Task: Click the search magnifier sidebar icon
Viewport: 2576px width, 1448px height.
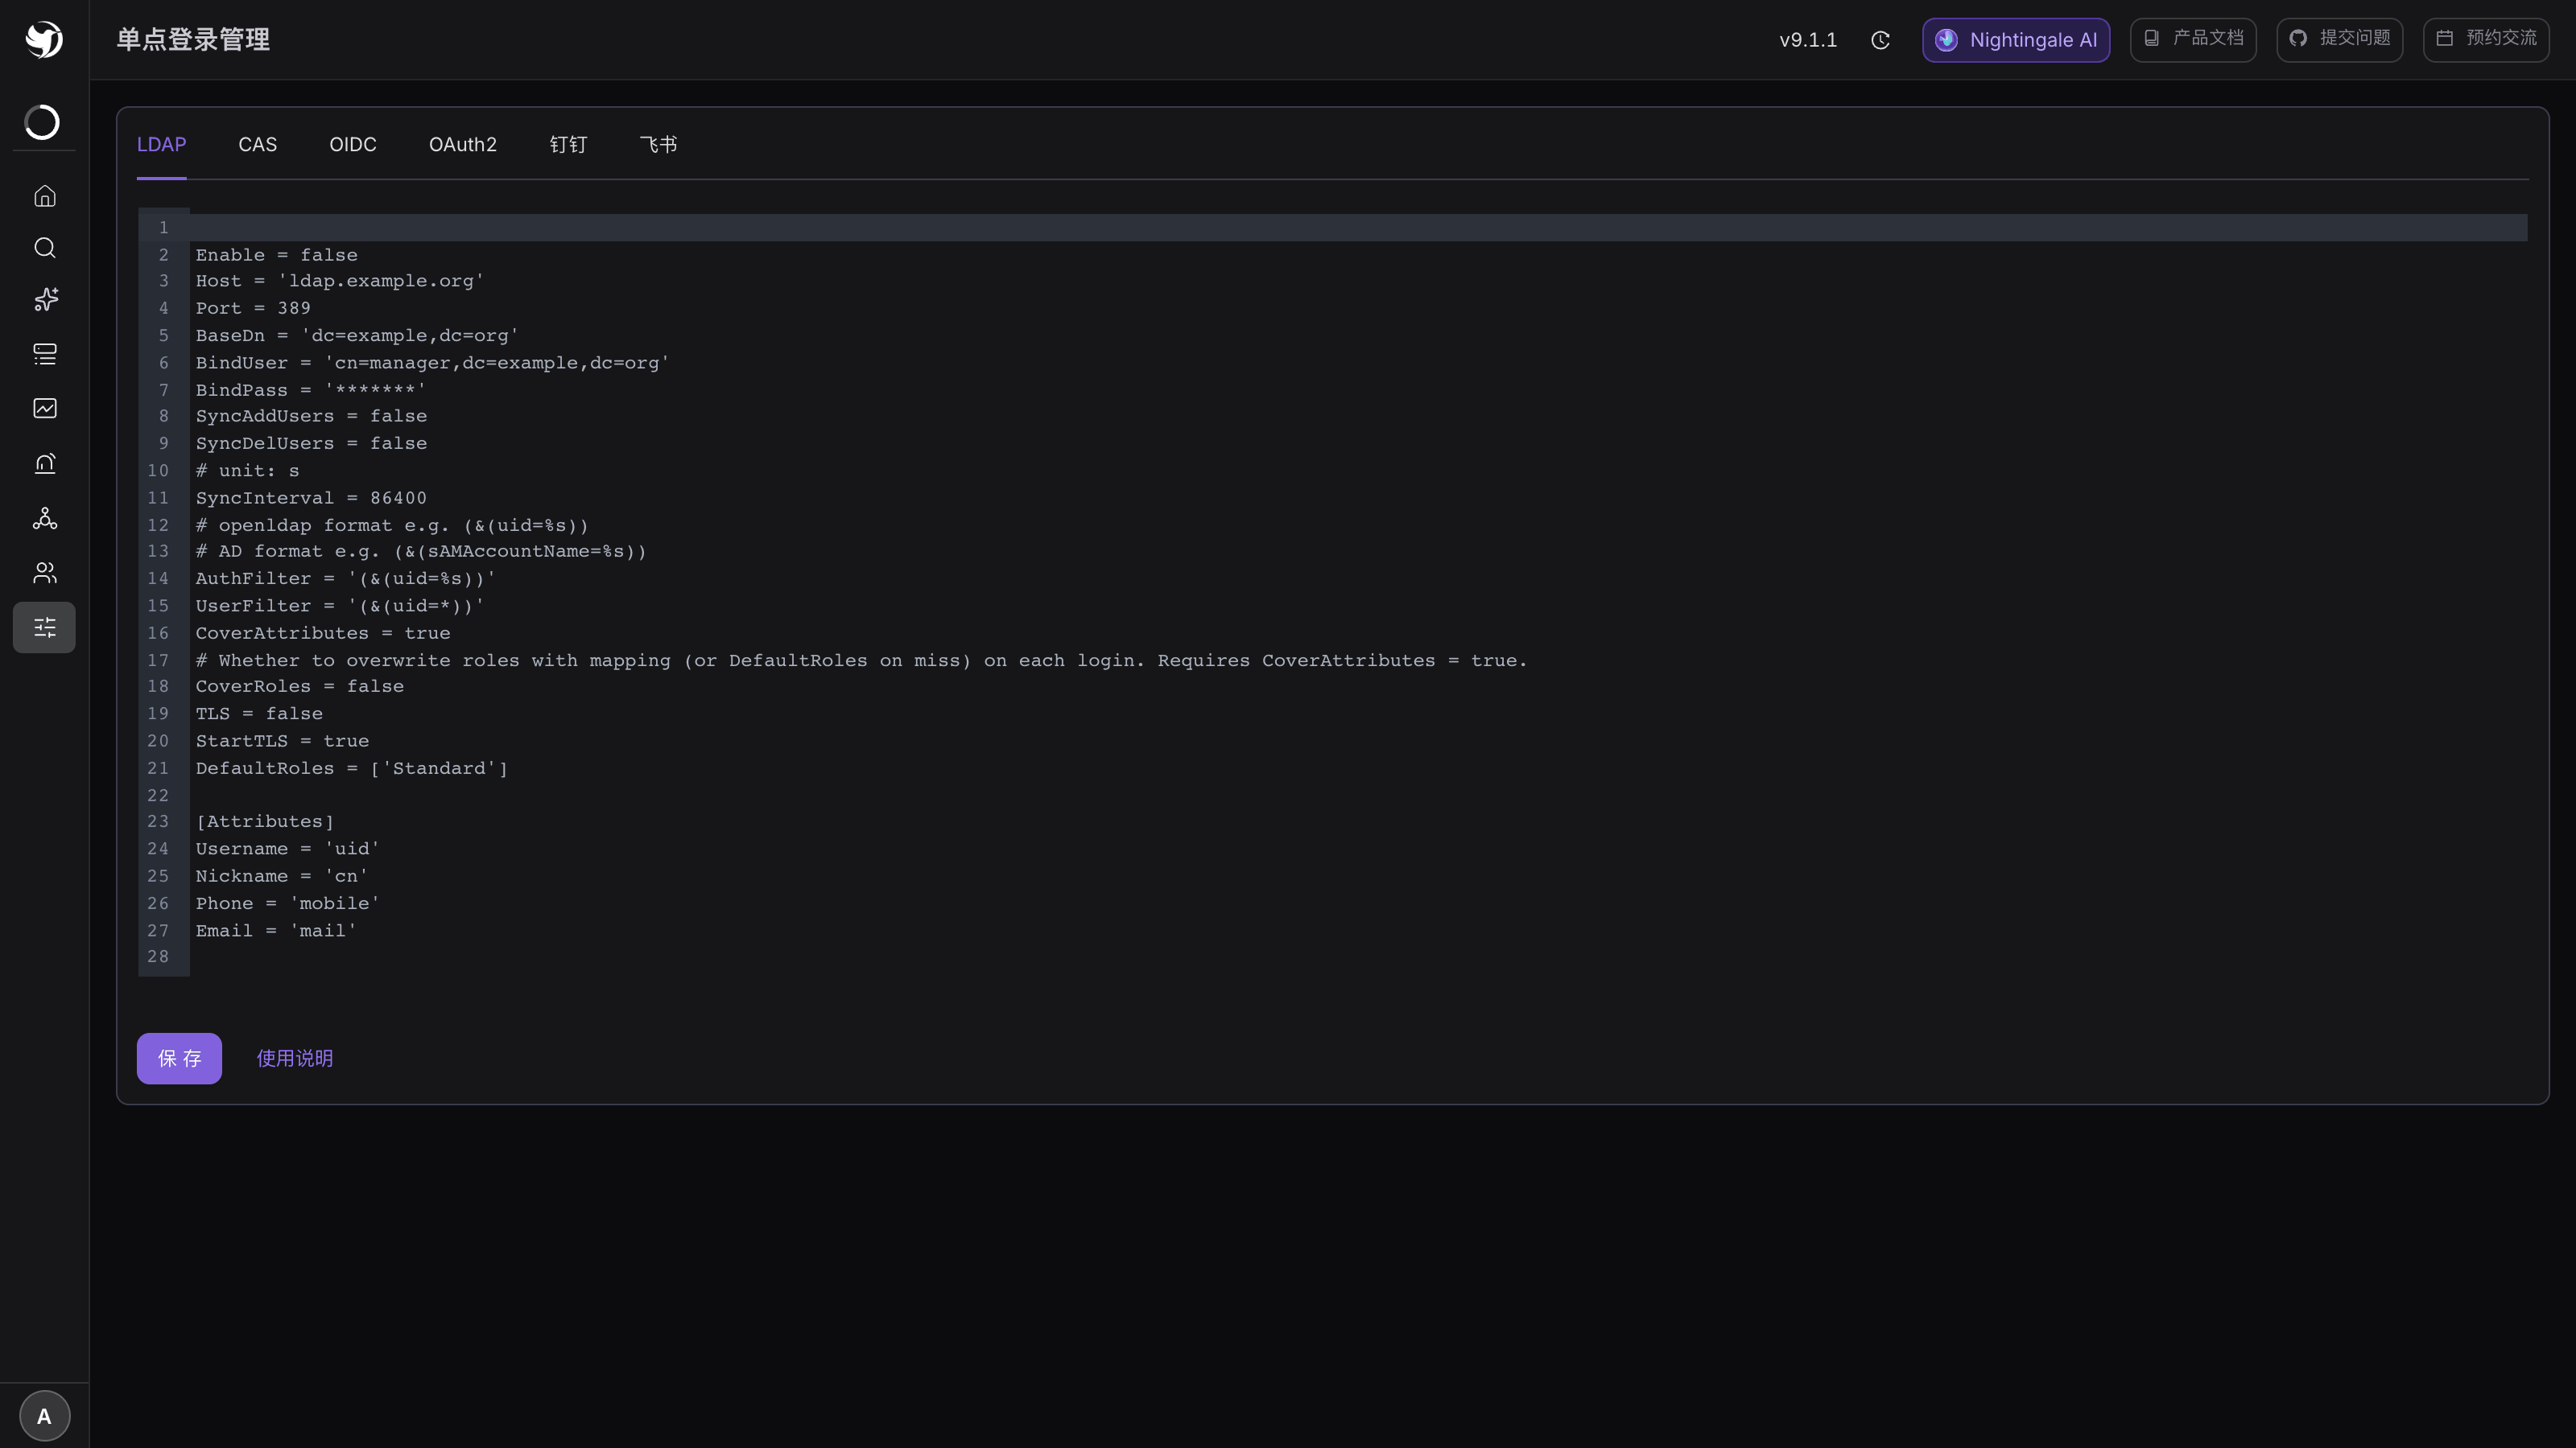Action: click(45, 248)
